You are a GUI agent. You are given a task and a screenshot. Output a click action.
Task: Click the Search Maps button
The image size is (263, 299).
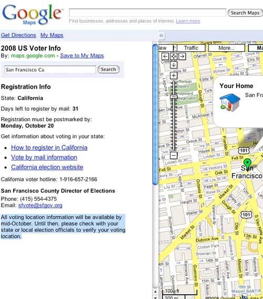(245, 13)
